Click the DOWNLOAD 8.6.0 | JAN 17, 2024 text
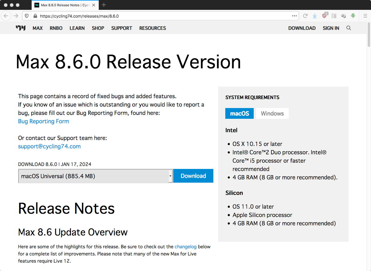371x271 pixels. point(55,164)
